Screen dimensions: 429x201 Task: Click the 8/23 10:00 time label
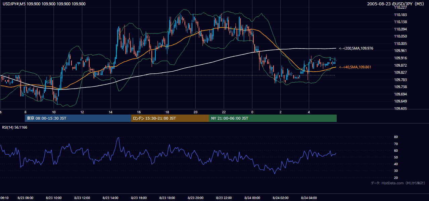54,198
